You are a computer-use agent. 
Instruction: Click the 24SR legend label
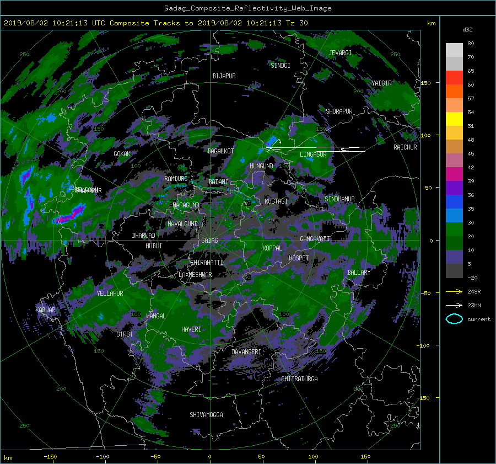474,291
